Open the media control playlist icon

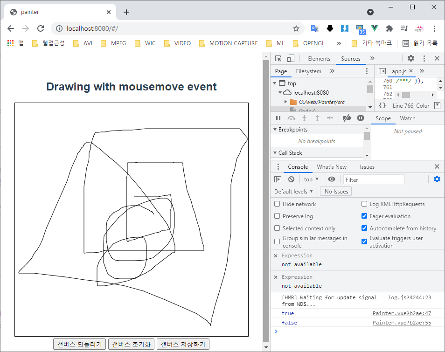coord(404,28)
